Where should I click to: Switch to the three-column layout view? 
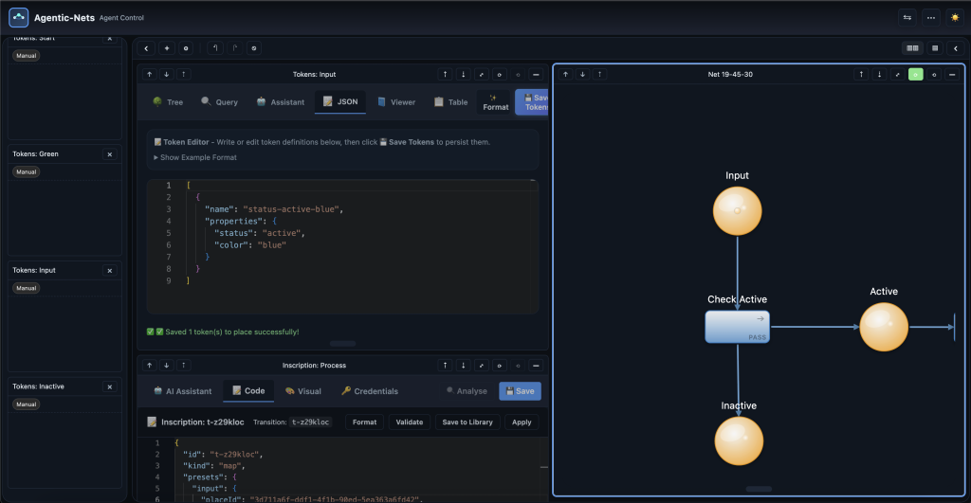tap(912, 47)
